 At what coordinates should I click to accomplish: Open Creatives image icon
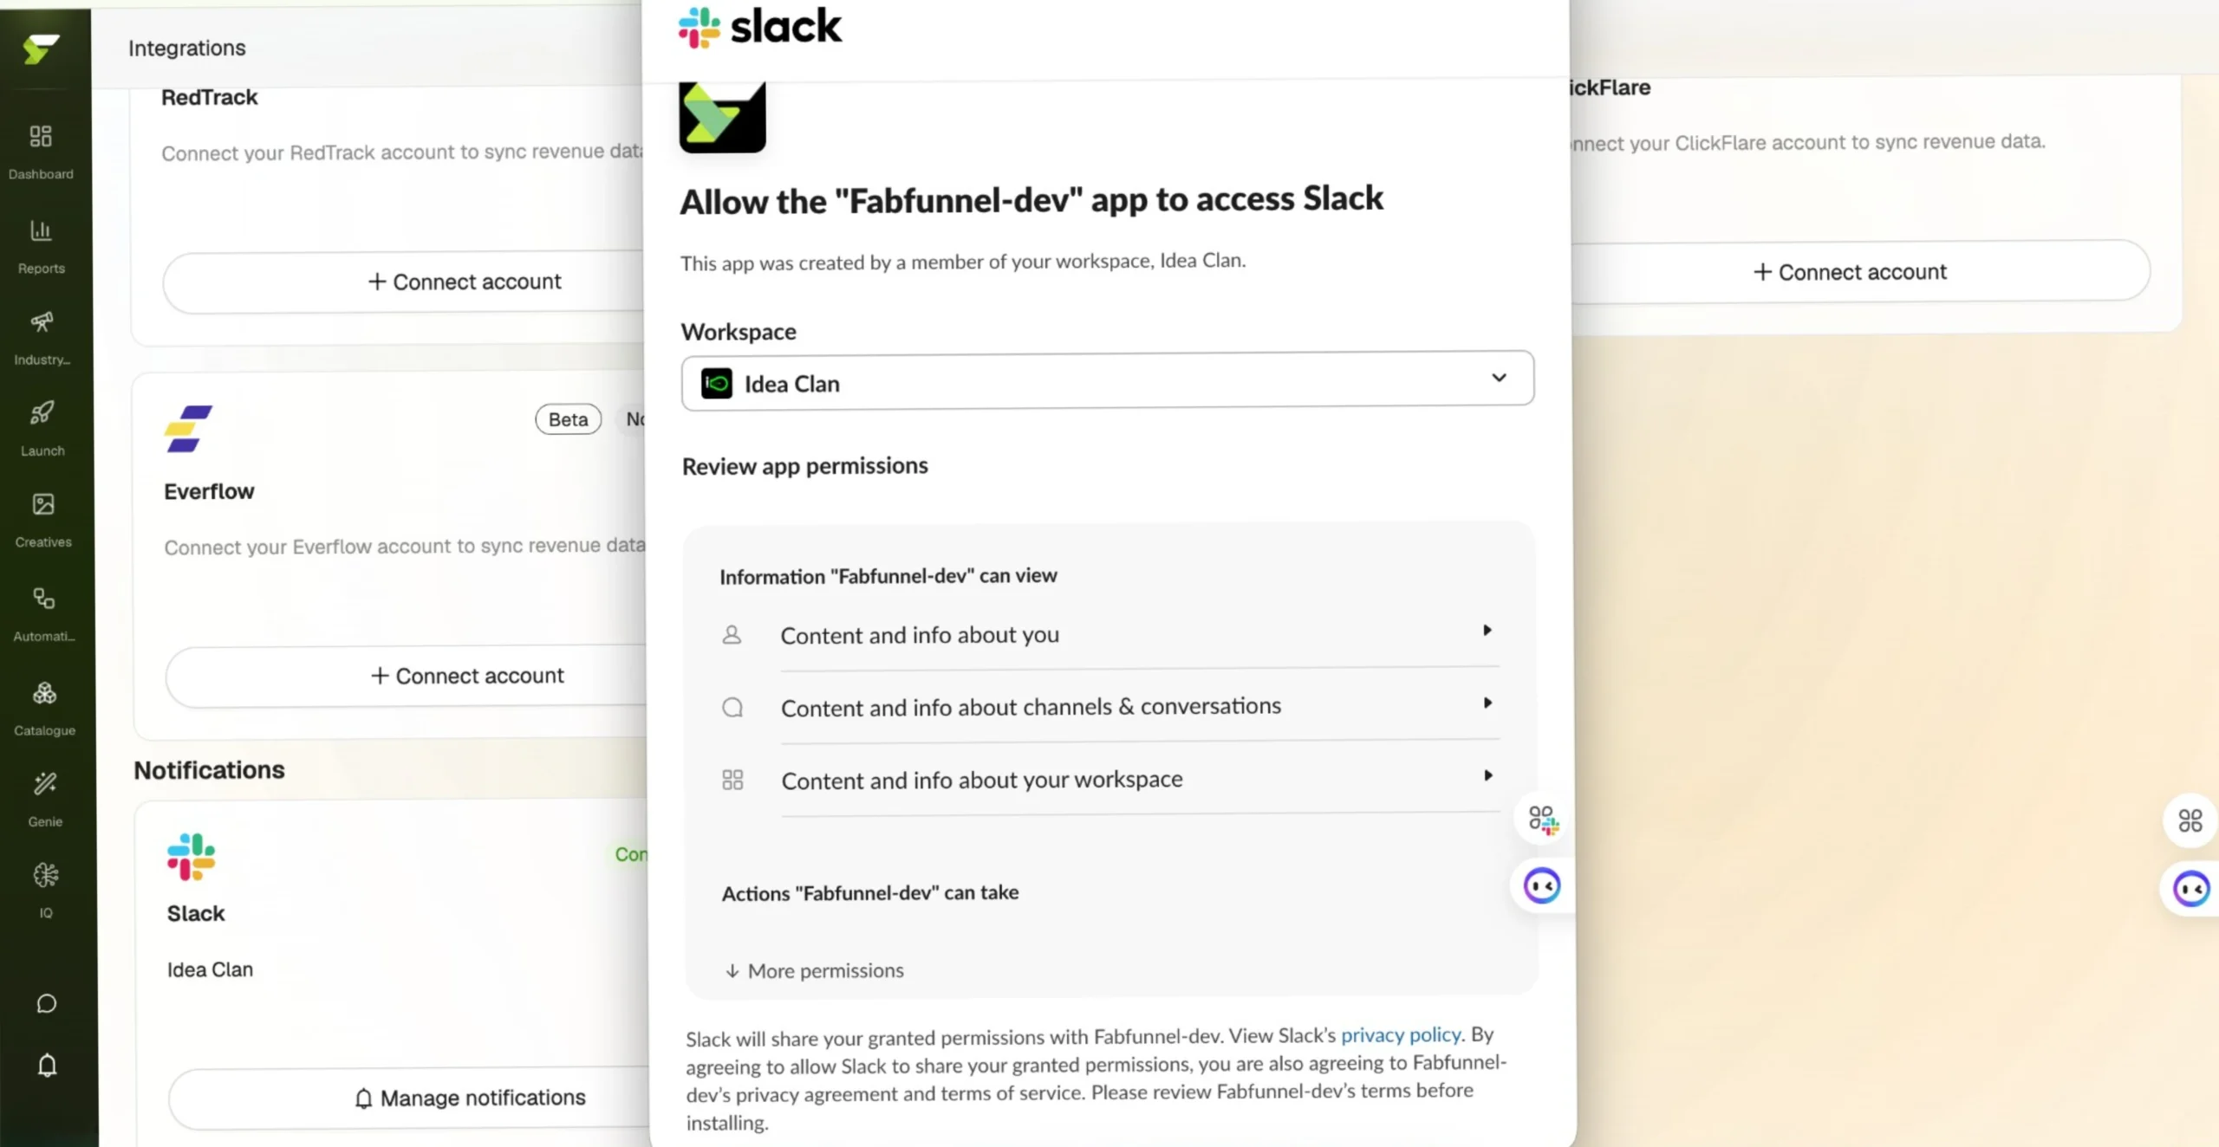[43, 504]
